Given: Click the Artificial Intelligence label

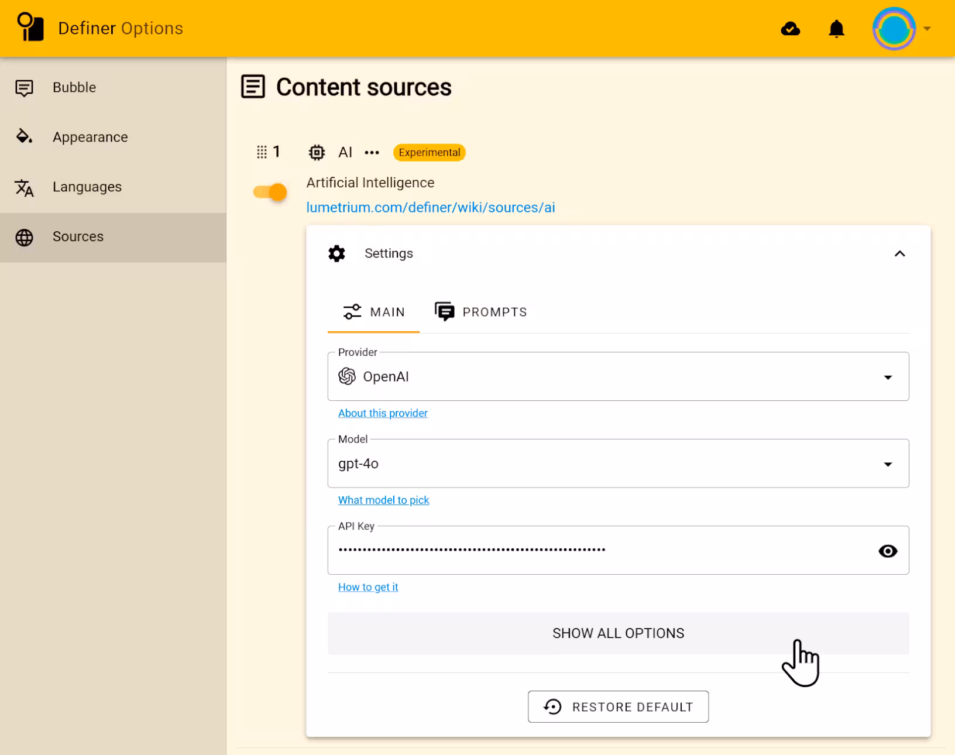Looking at the screenshot, I should pyautogui.click(x=370, y=183).
